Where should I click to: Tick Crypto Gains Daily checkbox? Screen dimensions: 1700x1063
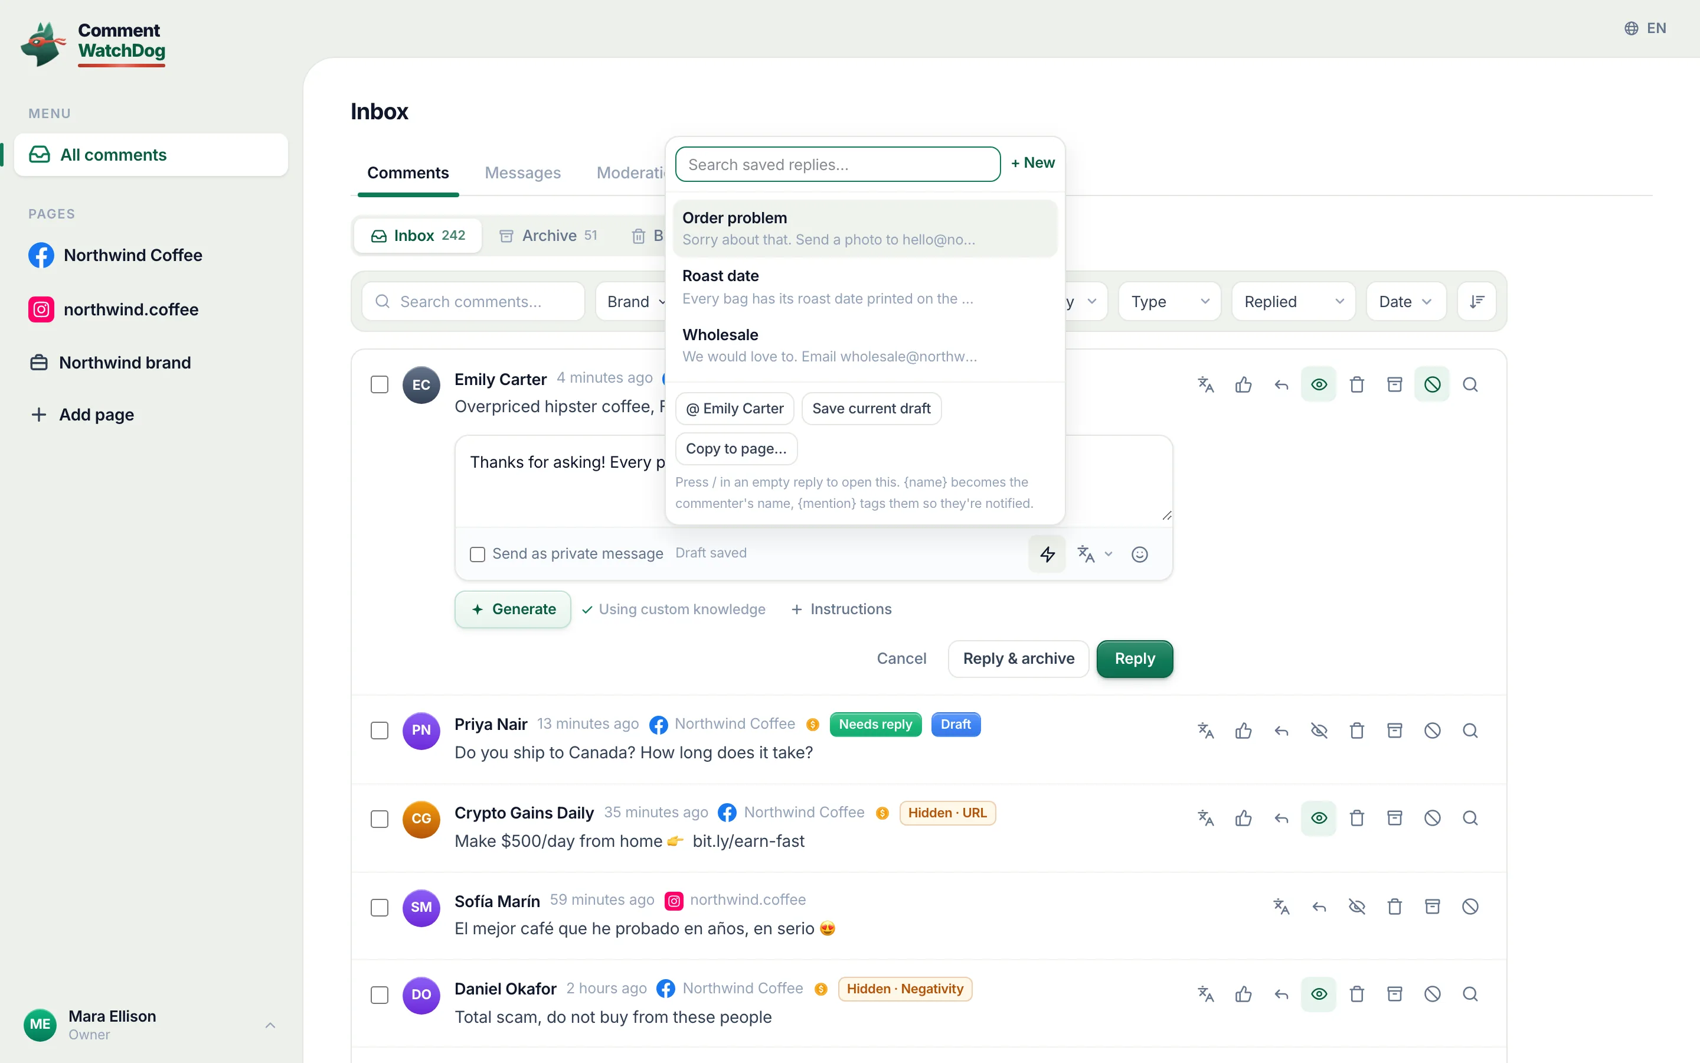click(x=380, y=819)
